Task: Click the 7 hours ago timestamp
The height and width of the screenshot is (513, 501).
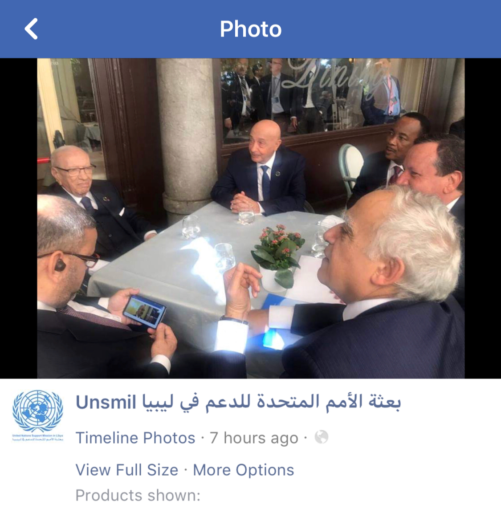Action: point(254,438)
